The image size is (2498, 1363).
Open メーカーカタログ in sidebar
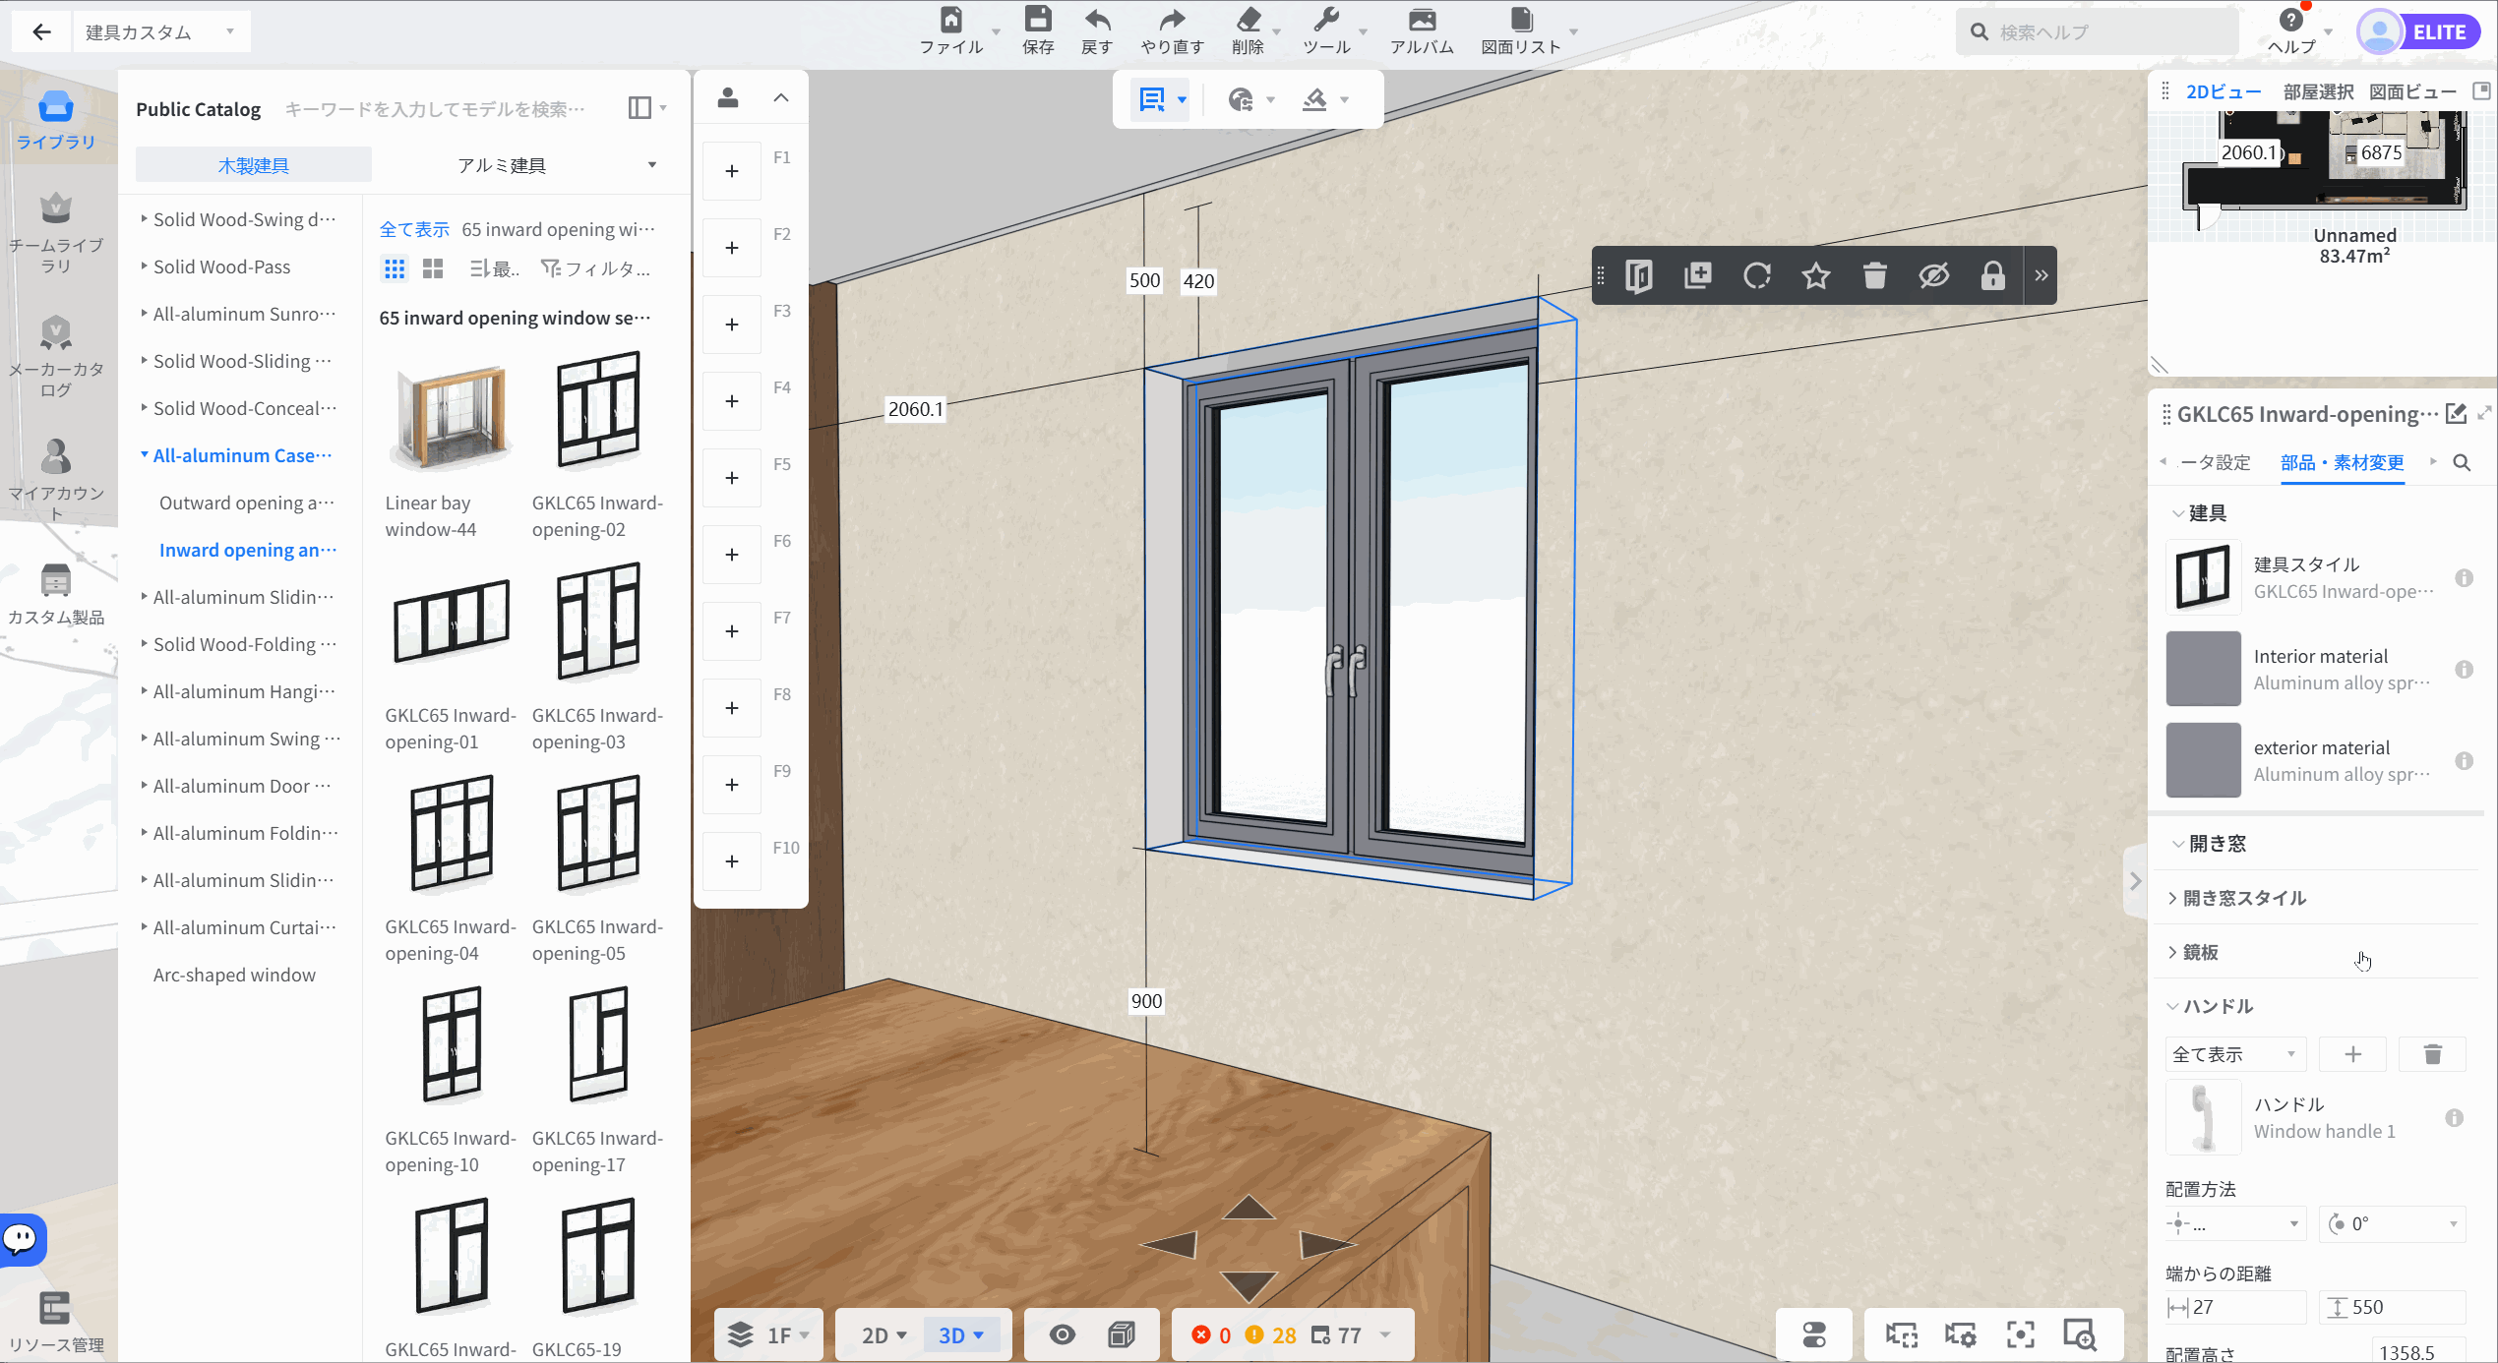point(56,357)
